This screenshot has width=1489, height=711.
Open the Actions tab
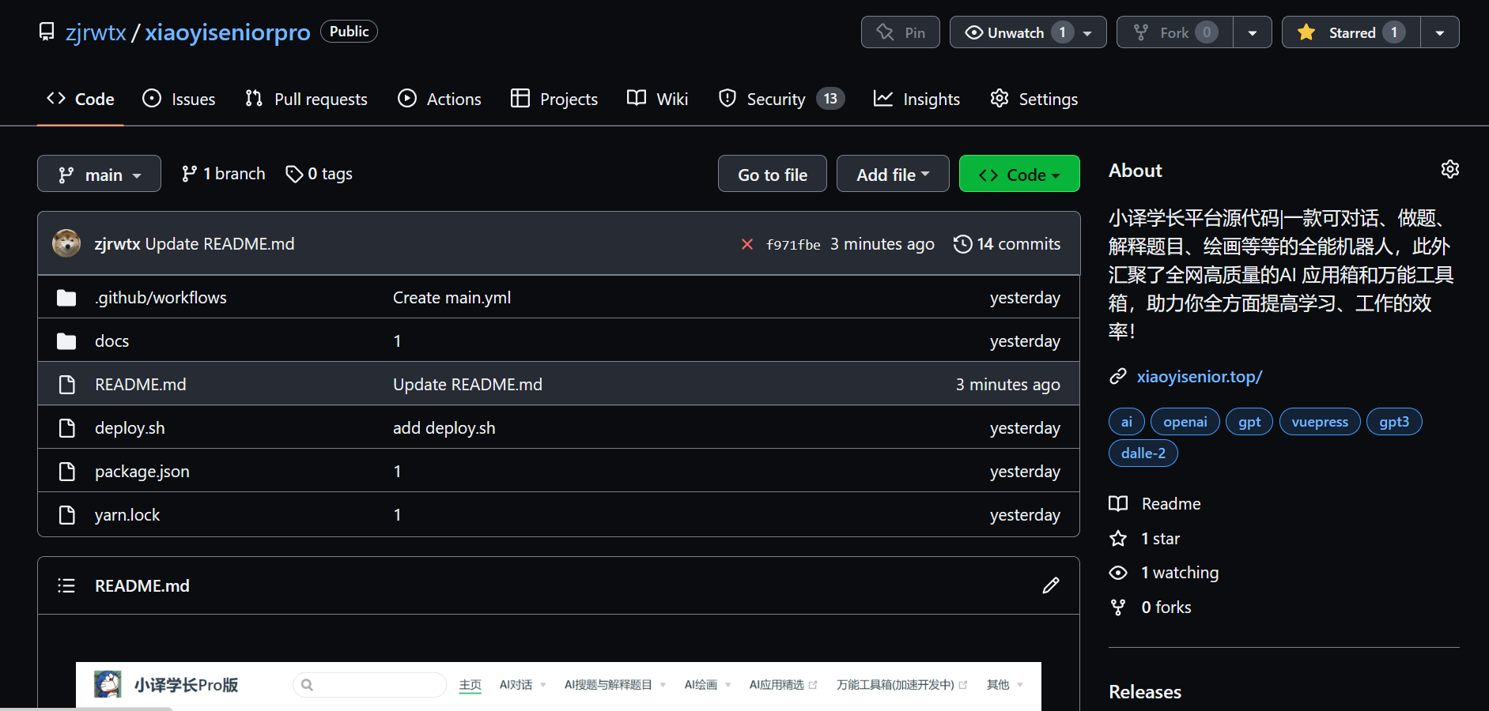[439, 99]
